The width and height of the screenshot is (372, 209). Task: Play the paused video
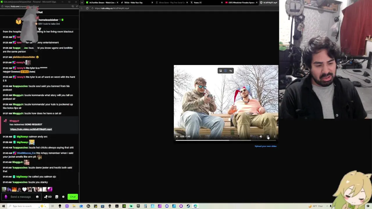(x=177, y=136)
